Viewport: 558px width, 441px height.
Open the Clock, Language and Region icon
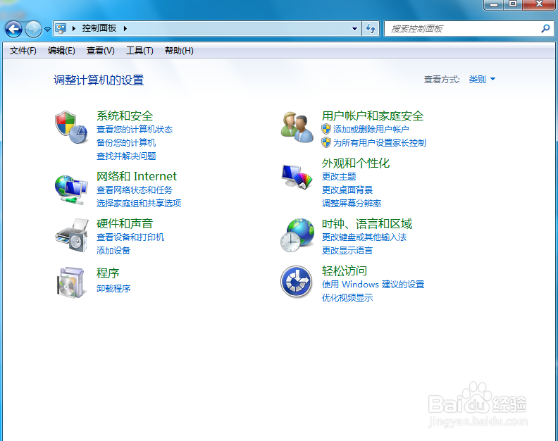[x=297, y=235]
